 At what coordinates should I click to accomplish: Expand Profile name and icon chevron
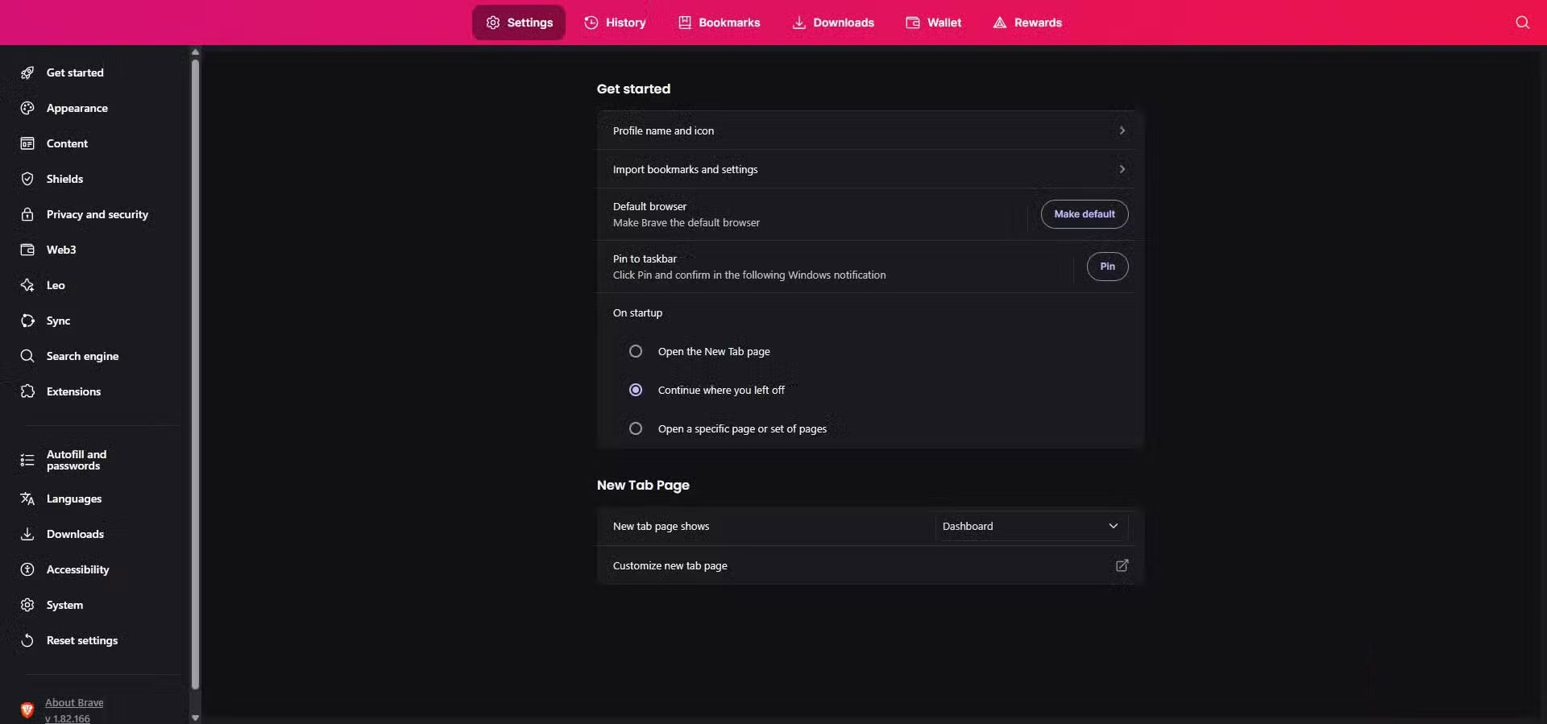(1122, 130)
